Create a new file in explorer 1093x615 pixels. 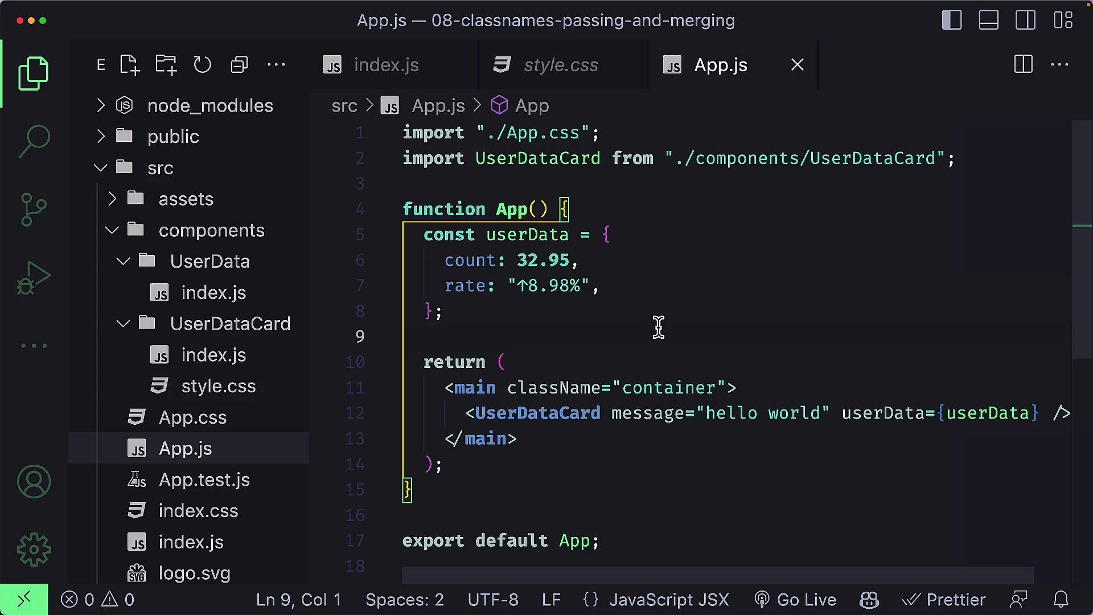click(129, 65)
